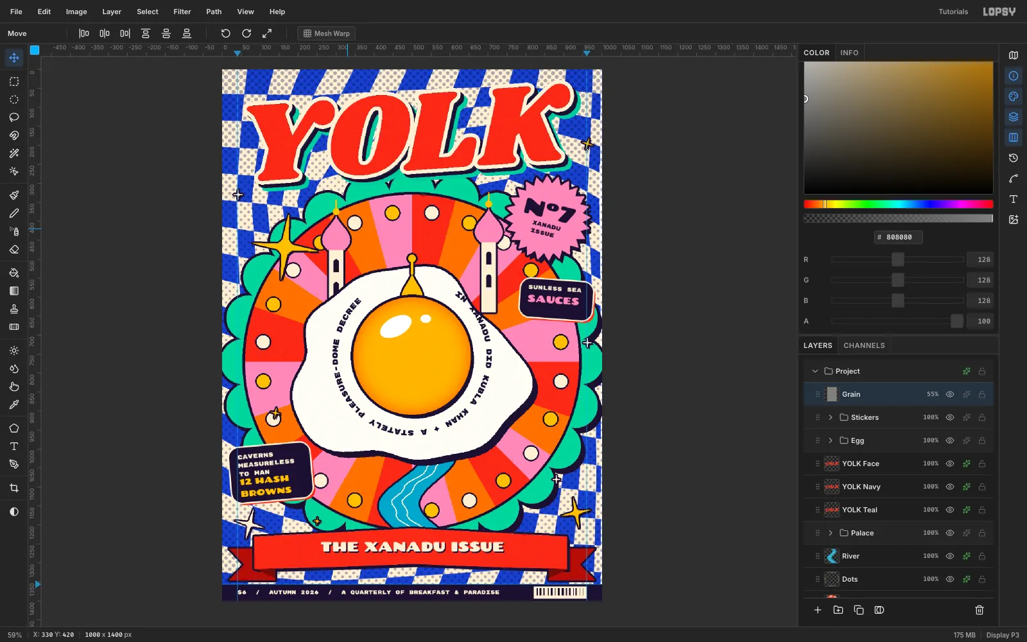
Task: Click the hex color field 808080
Action: 899,237
